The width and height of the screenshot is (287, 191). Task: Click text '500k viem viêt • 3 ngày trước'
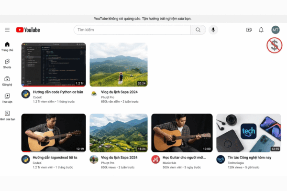pos(182,167)
